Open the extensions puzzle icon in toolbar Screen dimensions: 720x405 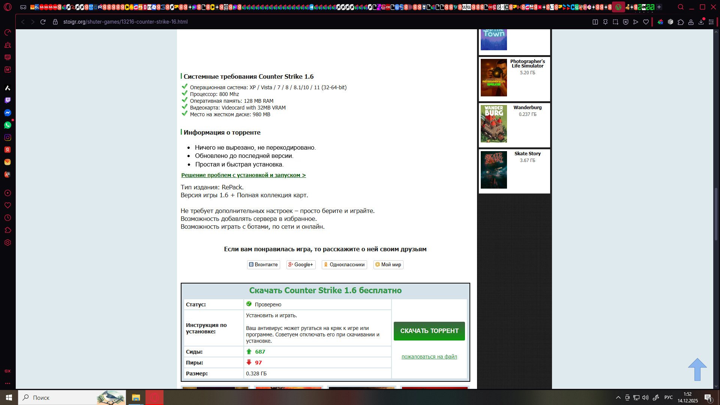tap(681, 22)
